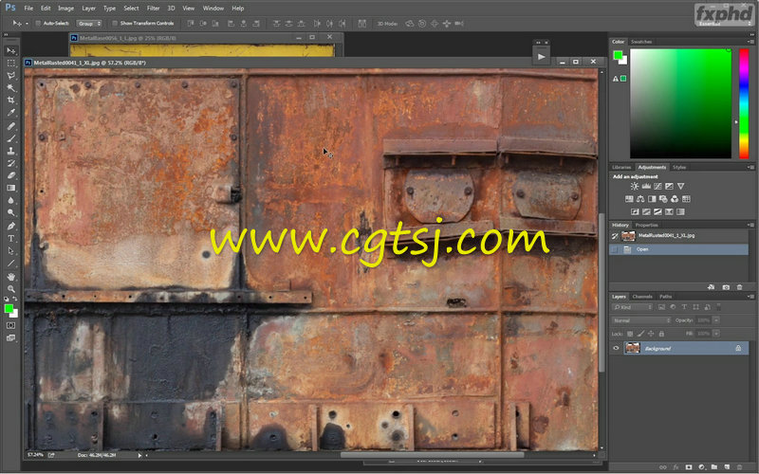Select the History Brush tool

10,163
